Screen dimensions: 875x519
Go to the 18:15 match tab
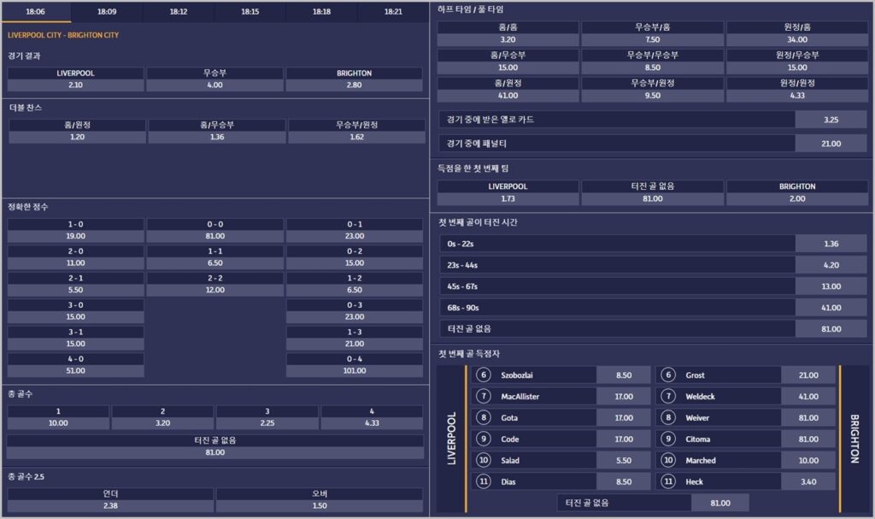[250, 12]
